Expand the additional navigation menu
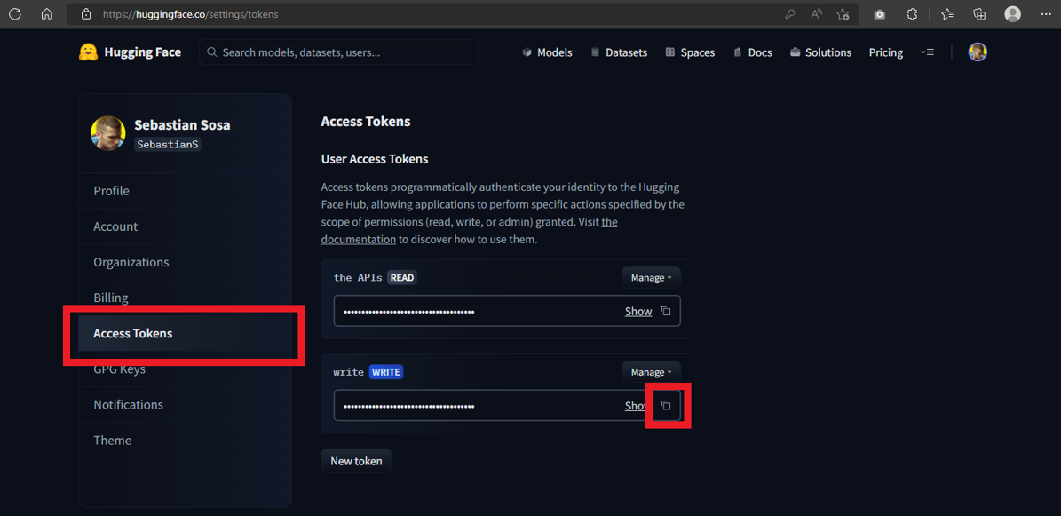 927,52
